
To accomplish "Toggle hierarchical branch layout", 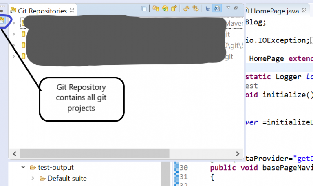I will (208, 9).
